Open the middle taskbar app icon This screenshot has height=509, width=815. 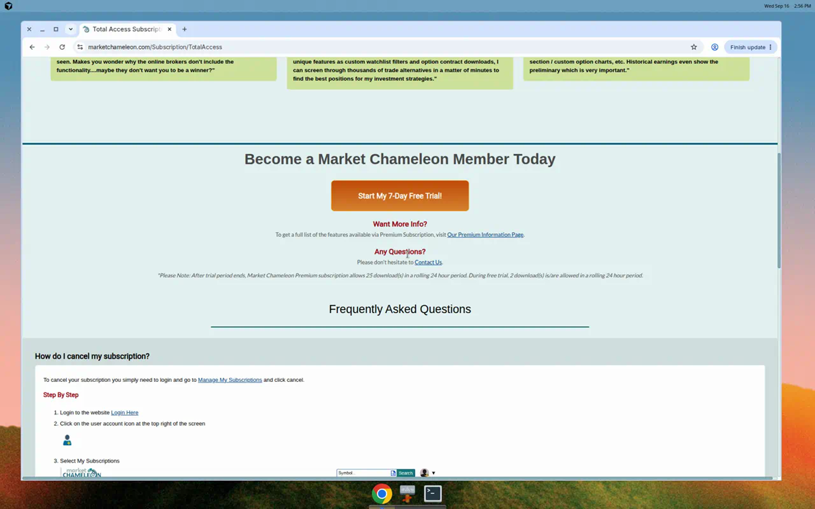pos(407,494)
